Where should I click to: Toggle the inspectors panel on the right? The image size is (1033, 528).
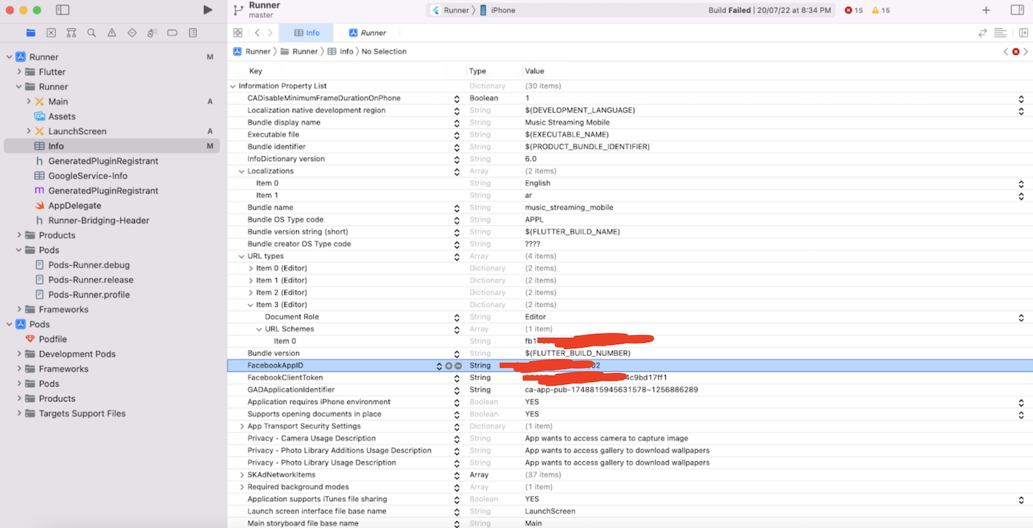click(1017, 10)
